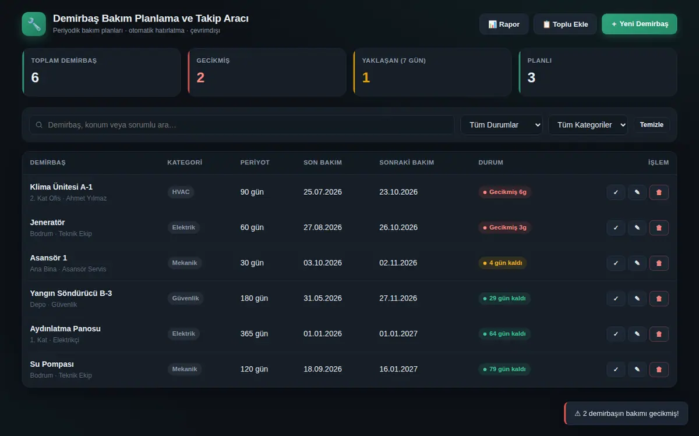The image size is (699, 436).
Task: Open the Tüm Durumlar status filter
Action: click(x=502, y=125)
